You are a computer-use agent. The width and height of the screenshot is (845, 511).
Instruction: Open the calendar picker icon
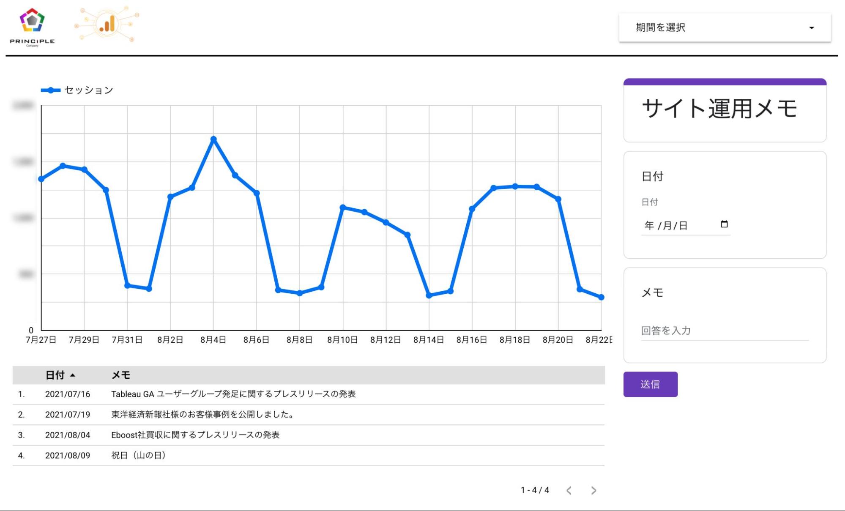(x=724, y=224)
